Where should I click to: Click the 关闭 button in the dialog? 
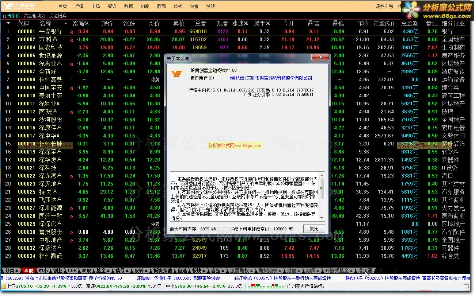click(x=314, y=229)
